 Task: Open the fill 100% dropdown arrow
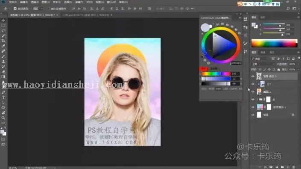click(x=298, y=69)
